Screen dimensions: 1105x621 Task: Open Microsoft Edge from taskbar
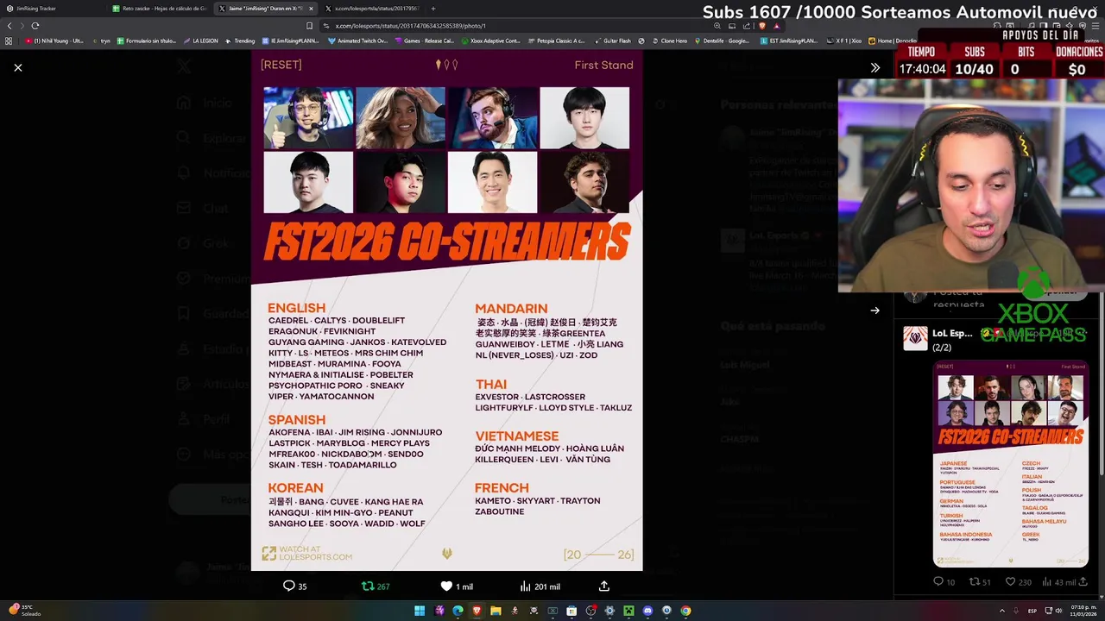pos(458,611)
